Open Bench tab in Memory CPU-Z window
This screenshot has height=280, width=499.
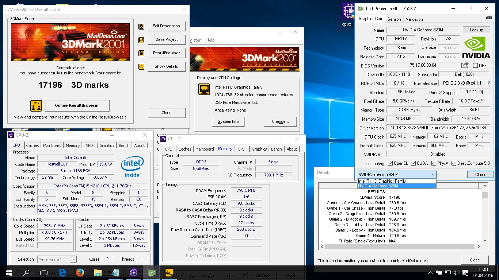(x=277, y=149)
